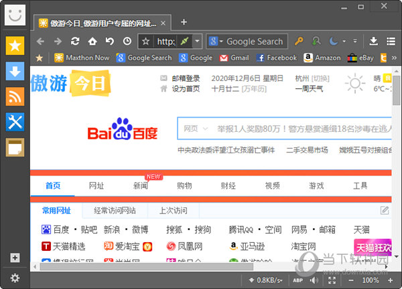
Task: Open the search engine selector dropdown
Action: [x=216, y=41]
